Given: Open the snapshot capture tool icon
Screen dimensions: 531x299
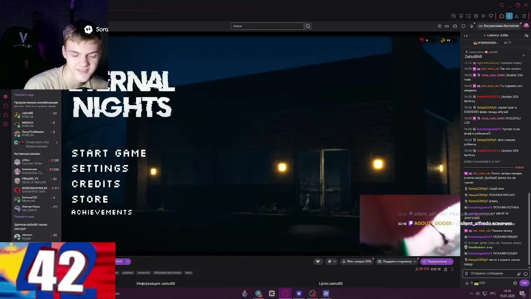Looking at the screenshot, I should point(468,16).
